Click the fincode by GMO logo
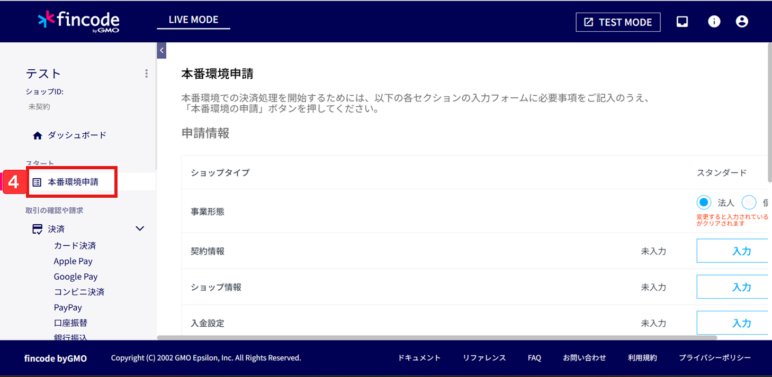The width and height of the screenshot is (772, 377). (x=78, y=21)
